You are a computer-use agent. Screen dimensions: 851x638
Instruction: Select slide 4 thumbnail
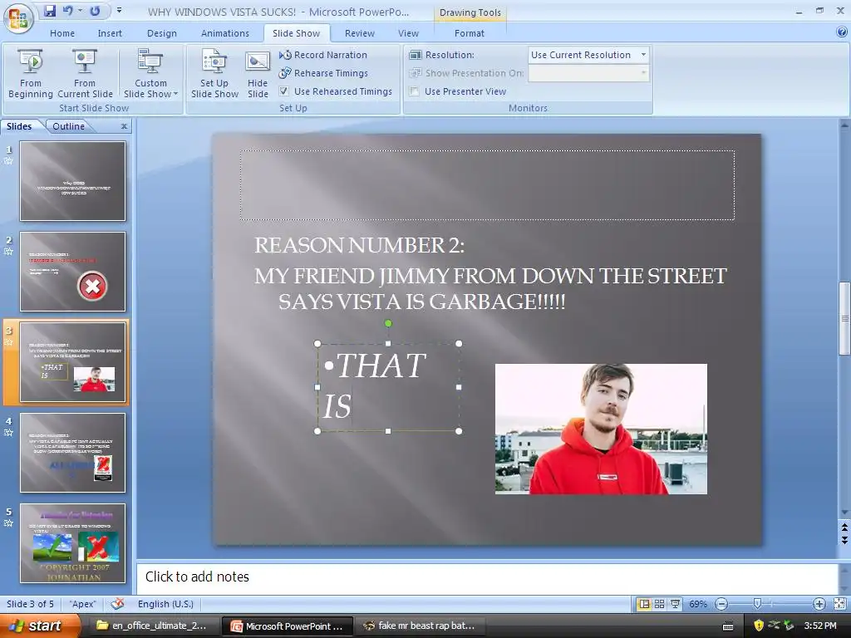coord(73,453)
